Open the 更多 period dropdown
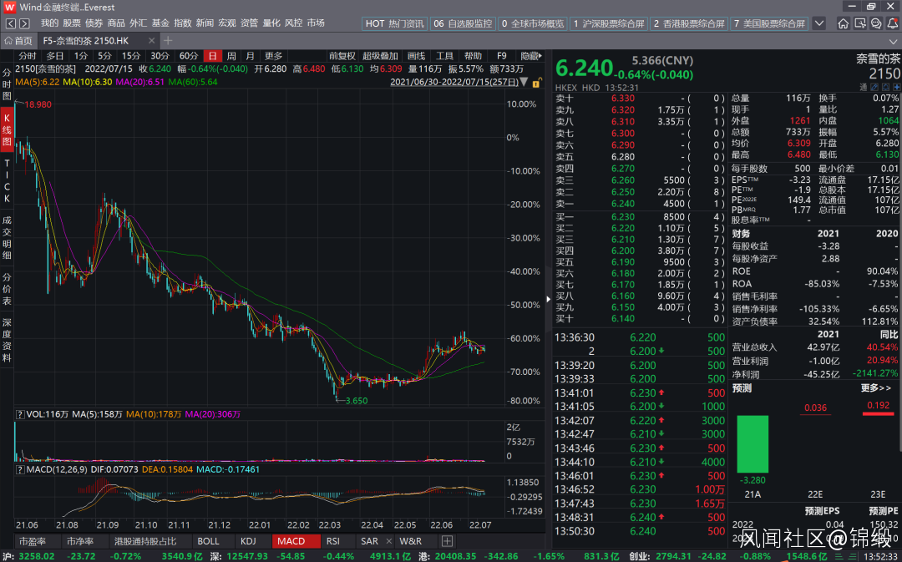The image size is (902, 562). pyautogui.click(x=273, y=56)
